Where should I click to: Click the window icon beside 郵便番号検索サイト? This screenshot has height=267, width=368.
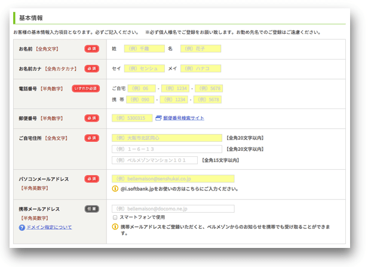(159, 118)
